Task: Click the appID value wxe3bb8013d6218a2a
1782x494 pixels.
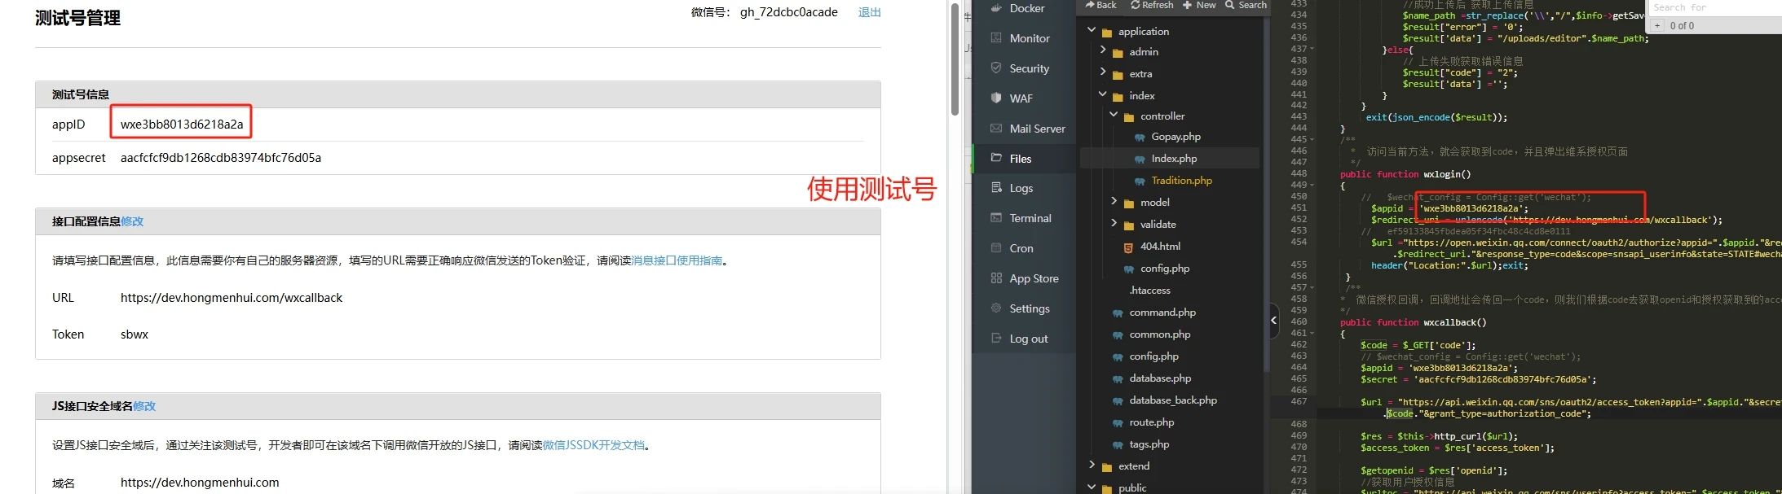Action: pyautogui.click(x=182, y=125)
